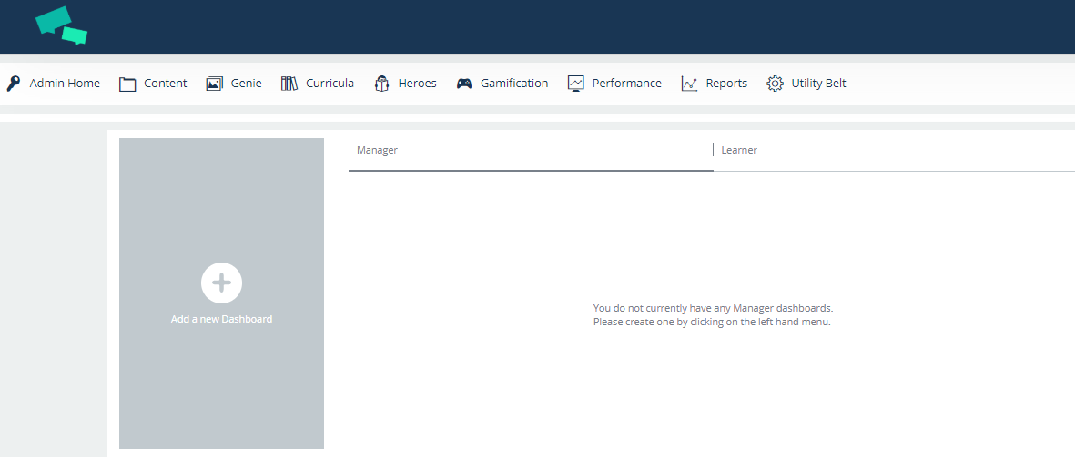This screenshot has width=1075, height=457.
Task: Click the books icon beside Curricula
Action: (x=289, y=84)
